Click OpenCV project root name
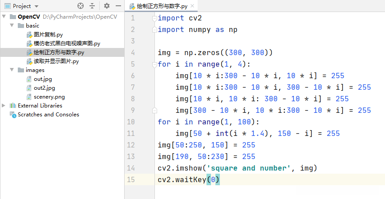 [x=29, y=17]
